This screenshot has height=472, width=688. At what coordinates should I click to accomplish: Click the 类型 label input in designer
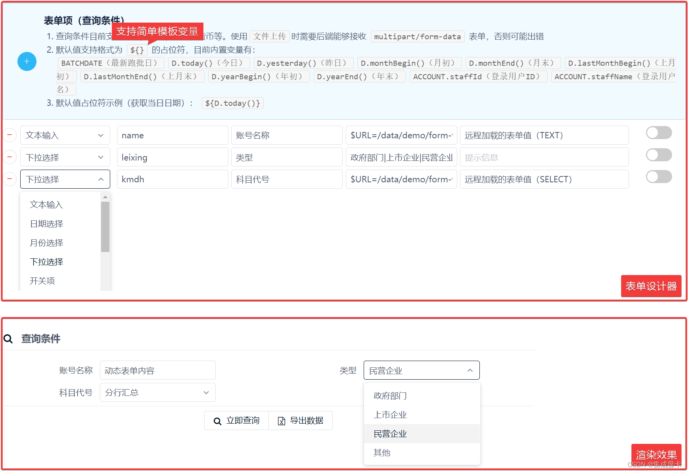click(287, 157)
